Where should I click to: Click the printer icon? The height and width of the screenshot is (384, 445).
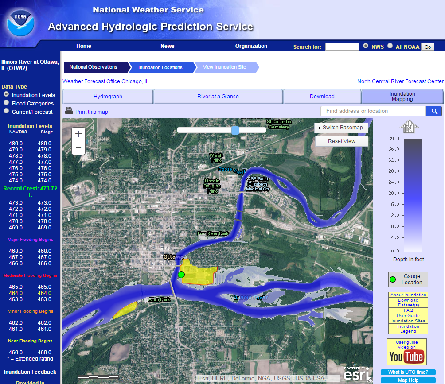pyautogui.click(x=69, y=111)
